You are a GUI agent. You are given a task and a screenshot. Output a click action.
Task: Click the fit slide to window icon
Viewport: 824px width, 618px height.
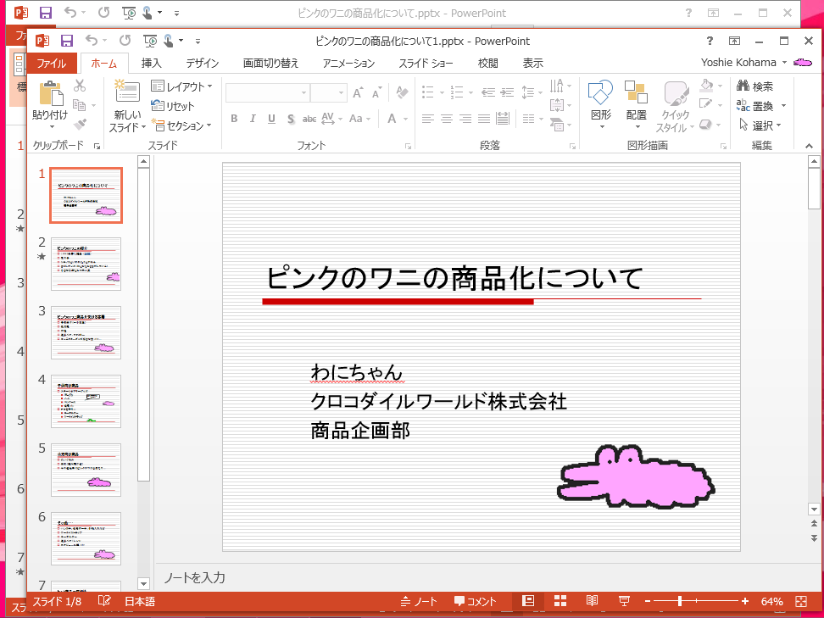[800, 601]
